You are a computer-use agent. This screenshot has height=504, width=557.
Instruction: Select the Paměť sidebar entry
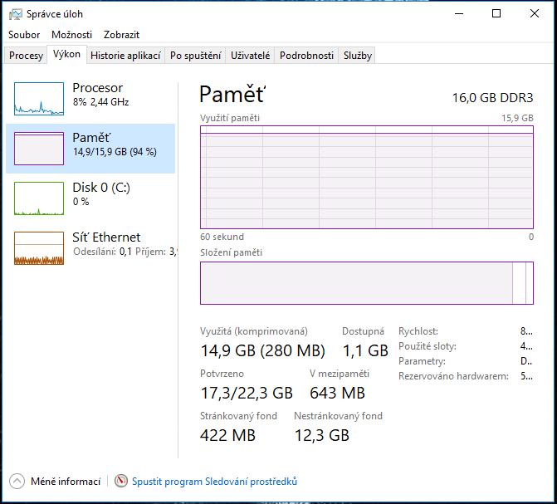click(x=90, y=148)
